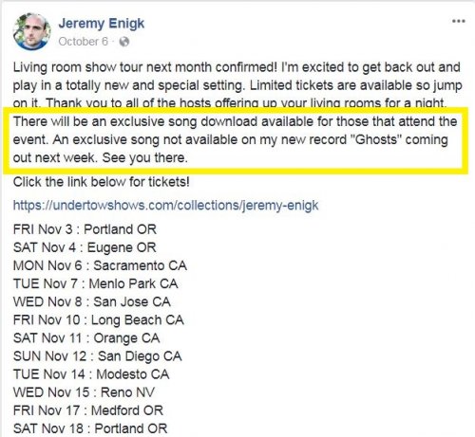475x437 pixels.
Task: Click the highlighted exclusive song download paragraph
Action: click(235, 139)
